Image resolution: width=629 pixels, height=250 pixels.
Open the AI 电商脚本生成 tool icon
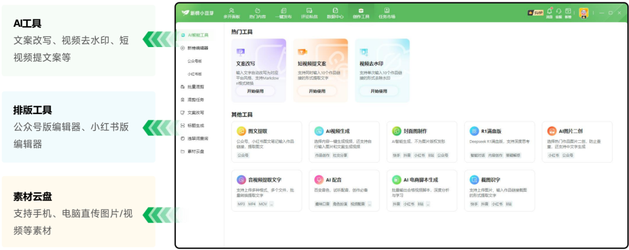(397, 180)
